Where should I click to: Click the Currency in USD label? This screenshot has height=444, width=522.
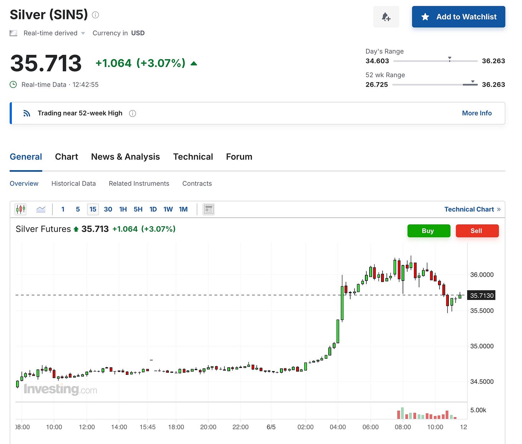pos(119,33)
